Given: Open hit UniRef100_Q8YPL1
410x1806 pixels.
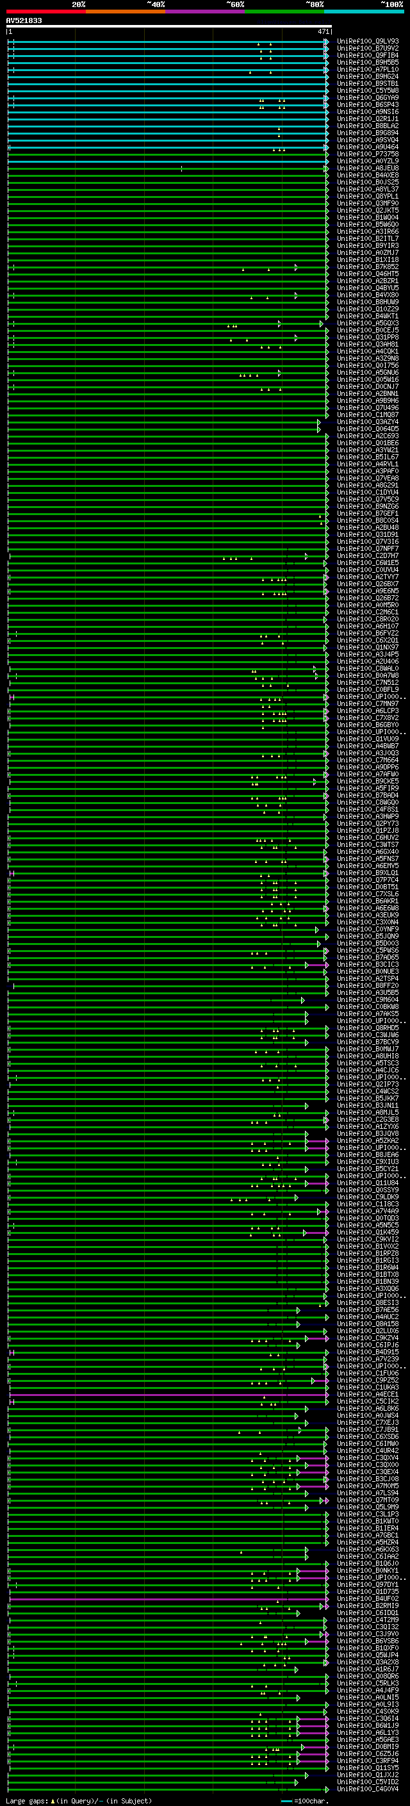Looking at the screenshot, I should coord(368,196).
